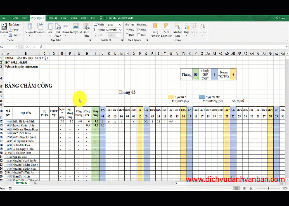Screen dimensions: 289x206
Task: Switch to the Formulas tab
Action: 52,18
